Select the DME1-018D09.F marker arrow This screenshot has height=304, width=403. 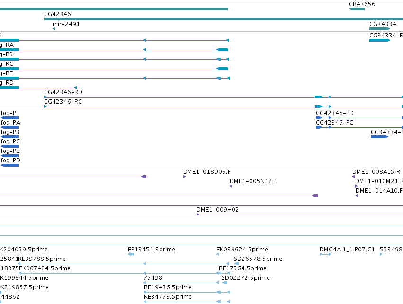(185, 177)
